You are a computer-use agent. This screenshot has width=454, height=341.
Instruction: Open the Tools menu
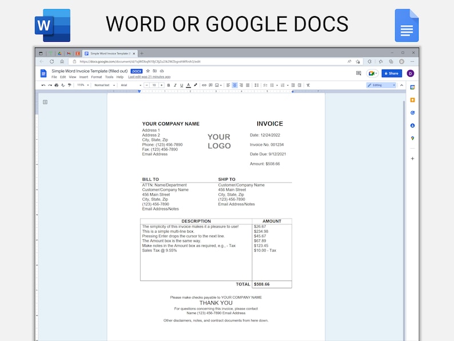109,77
